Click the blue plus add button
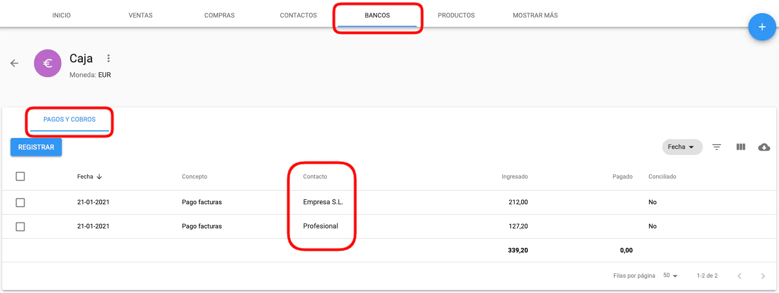Image resolution: width=779 pixels, height=293 pixels. 761,27
